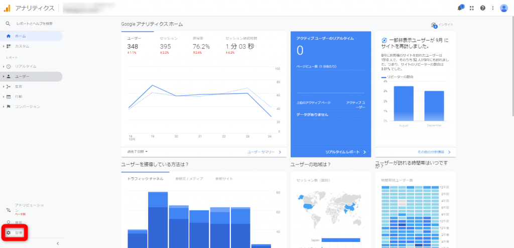Viewport: 514px width, 248px height.
Task: Open the アトリビューション menu label
Action: (x=29, y=207)
